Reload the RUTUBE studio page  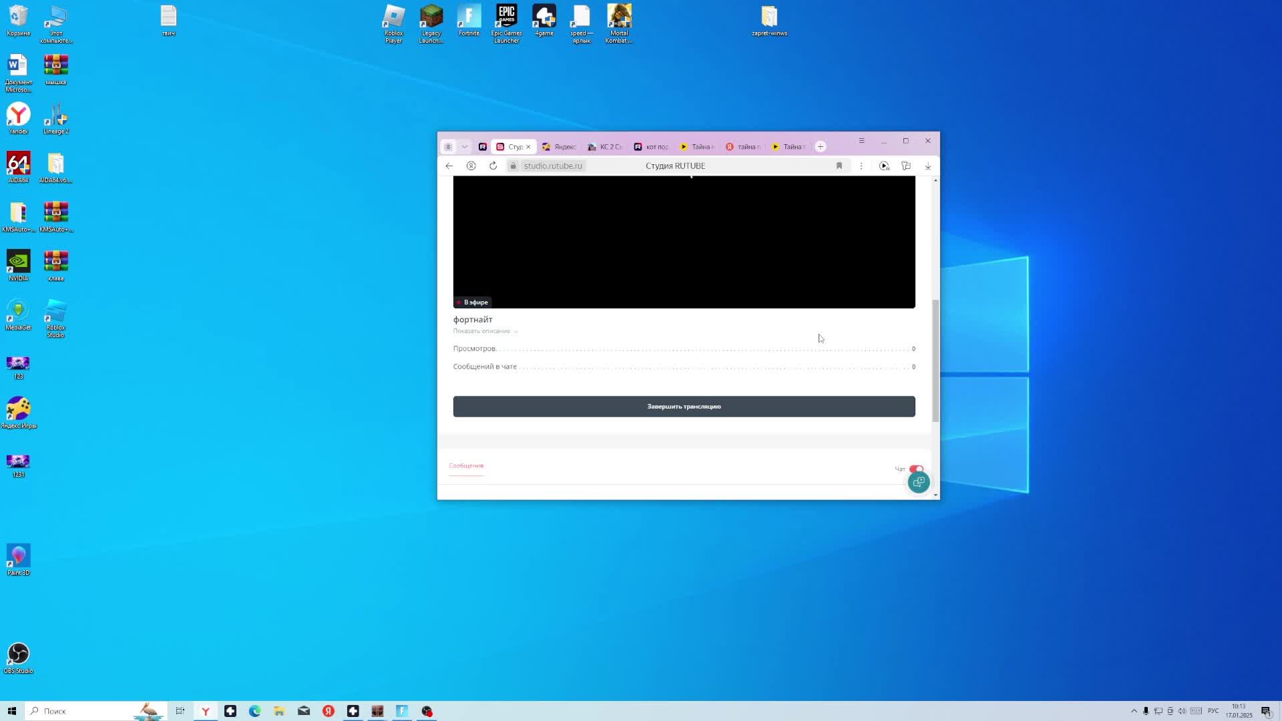[493, 166]
